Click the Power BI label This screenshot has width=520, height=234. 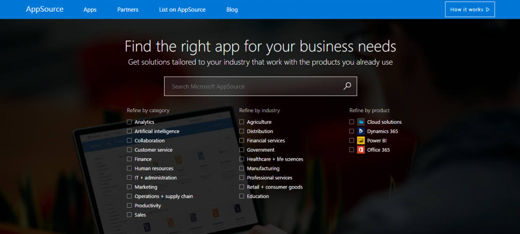point(377,141)
